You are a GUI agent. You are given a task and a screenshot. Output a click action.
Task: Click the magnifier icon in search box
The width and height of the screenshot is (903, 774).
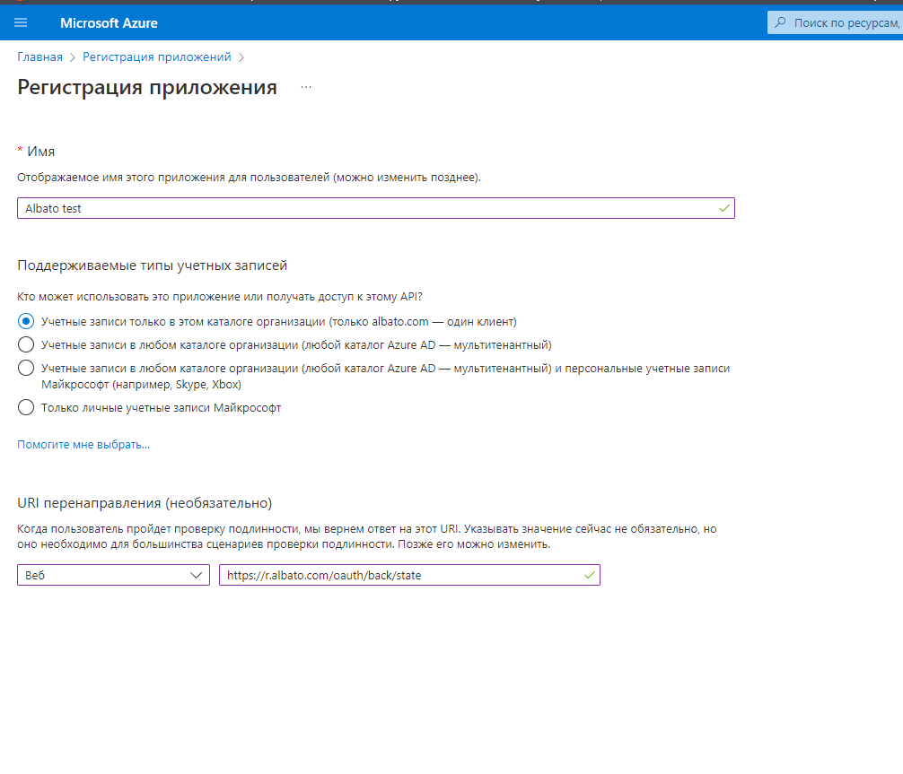point(780,22)
